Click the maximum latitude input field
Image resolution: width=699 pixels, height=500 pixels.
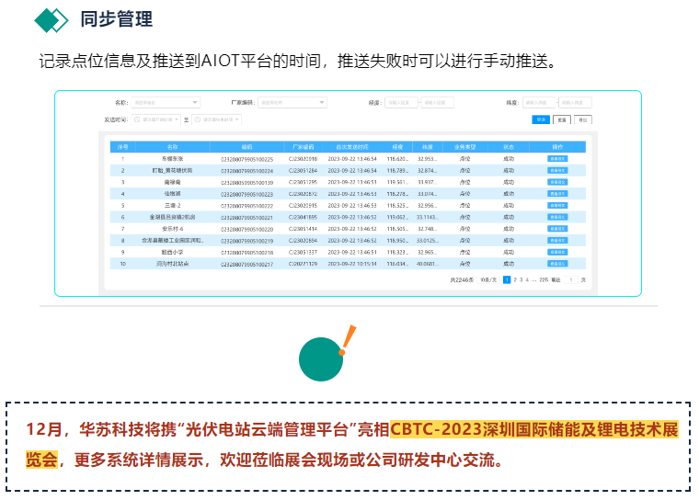coord(575,103)
